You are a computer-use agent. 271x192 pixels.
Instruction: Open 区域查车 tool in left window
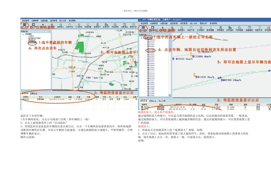pyautogui.click(x=79, y=26)
